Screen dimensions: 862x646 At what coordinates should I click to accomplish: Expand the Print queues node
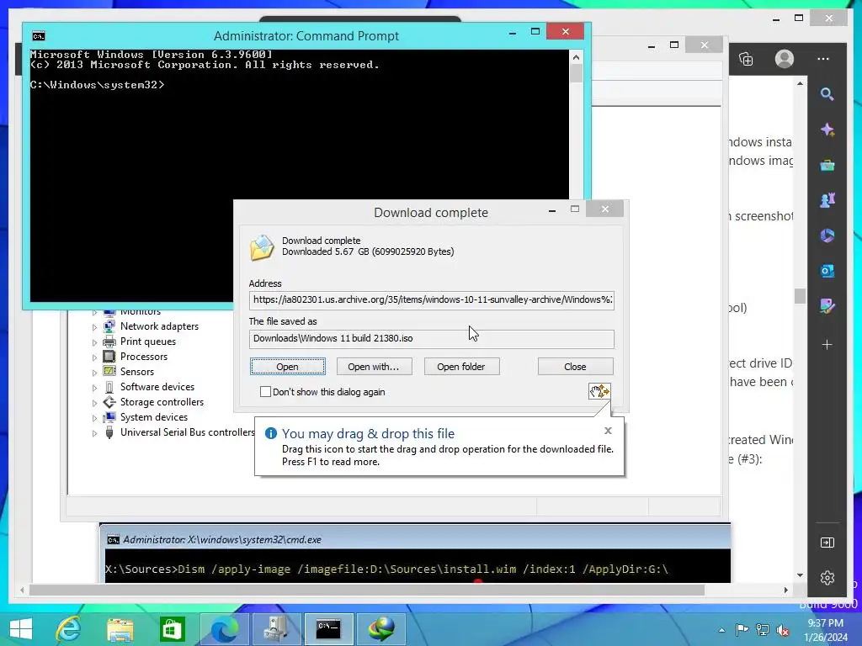point(94,342)
